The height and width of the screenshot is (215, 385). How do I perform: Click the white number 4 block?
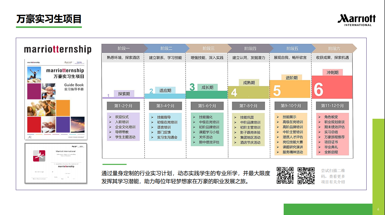click(234, 93)
